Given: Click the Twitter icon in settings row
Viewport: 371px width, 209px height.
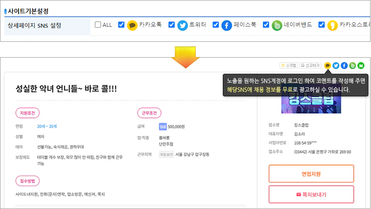Looking at the screenshot, I should [x=183, y=26].
